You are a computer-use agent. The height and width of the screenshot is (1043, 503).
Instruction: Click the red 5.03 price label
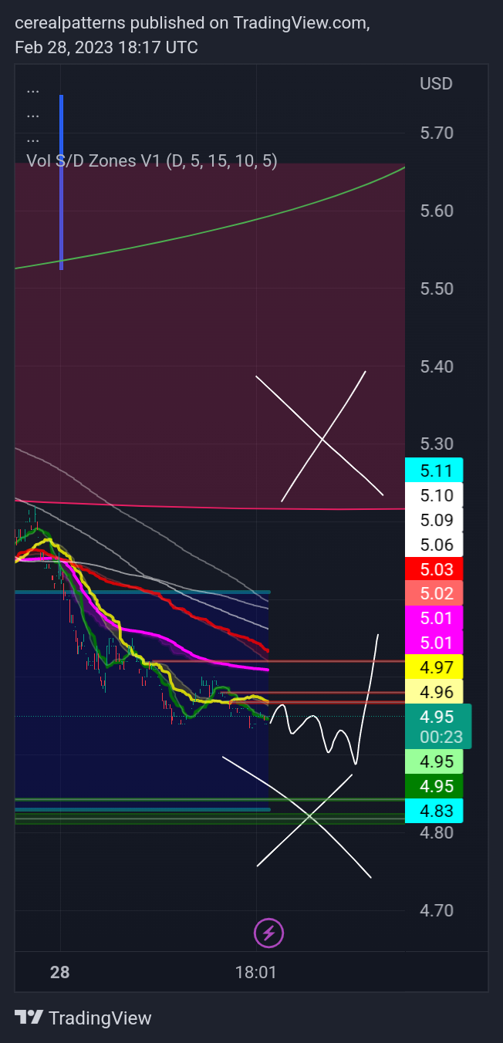(x=434, y=569)
